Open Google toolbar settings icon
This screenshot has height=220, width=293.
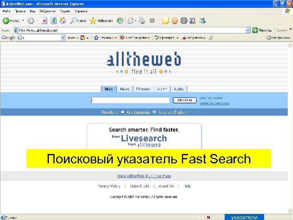[269, 38]
